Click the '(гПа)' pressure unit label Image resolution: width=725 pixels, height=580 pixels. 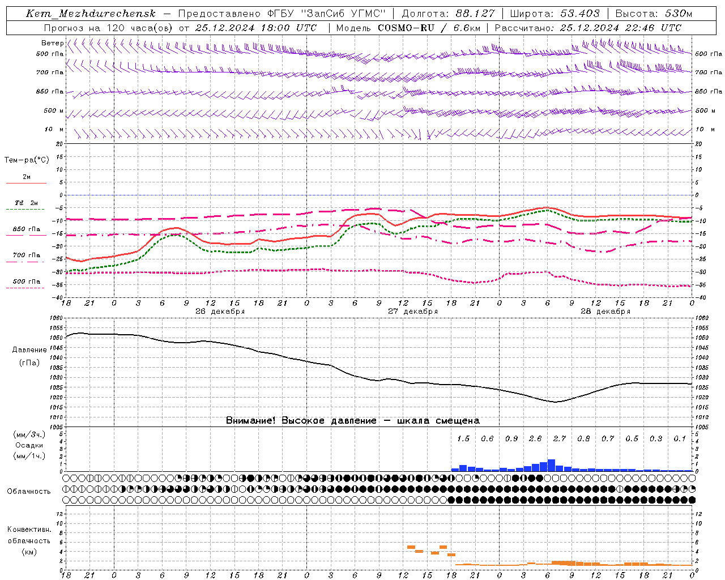[29, 362]
